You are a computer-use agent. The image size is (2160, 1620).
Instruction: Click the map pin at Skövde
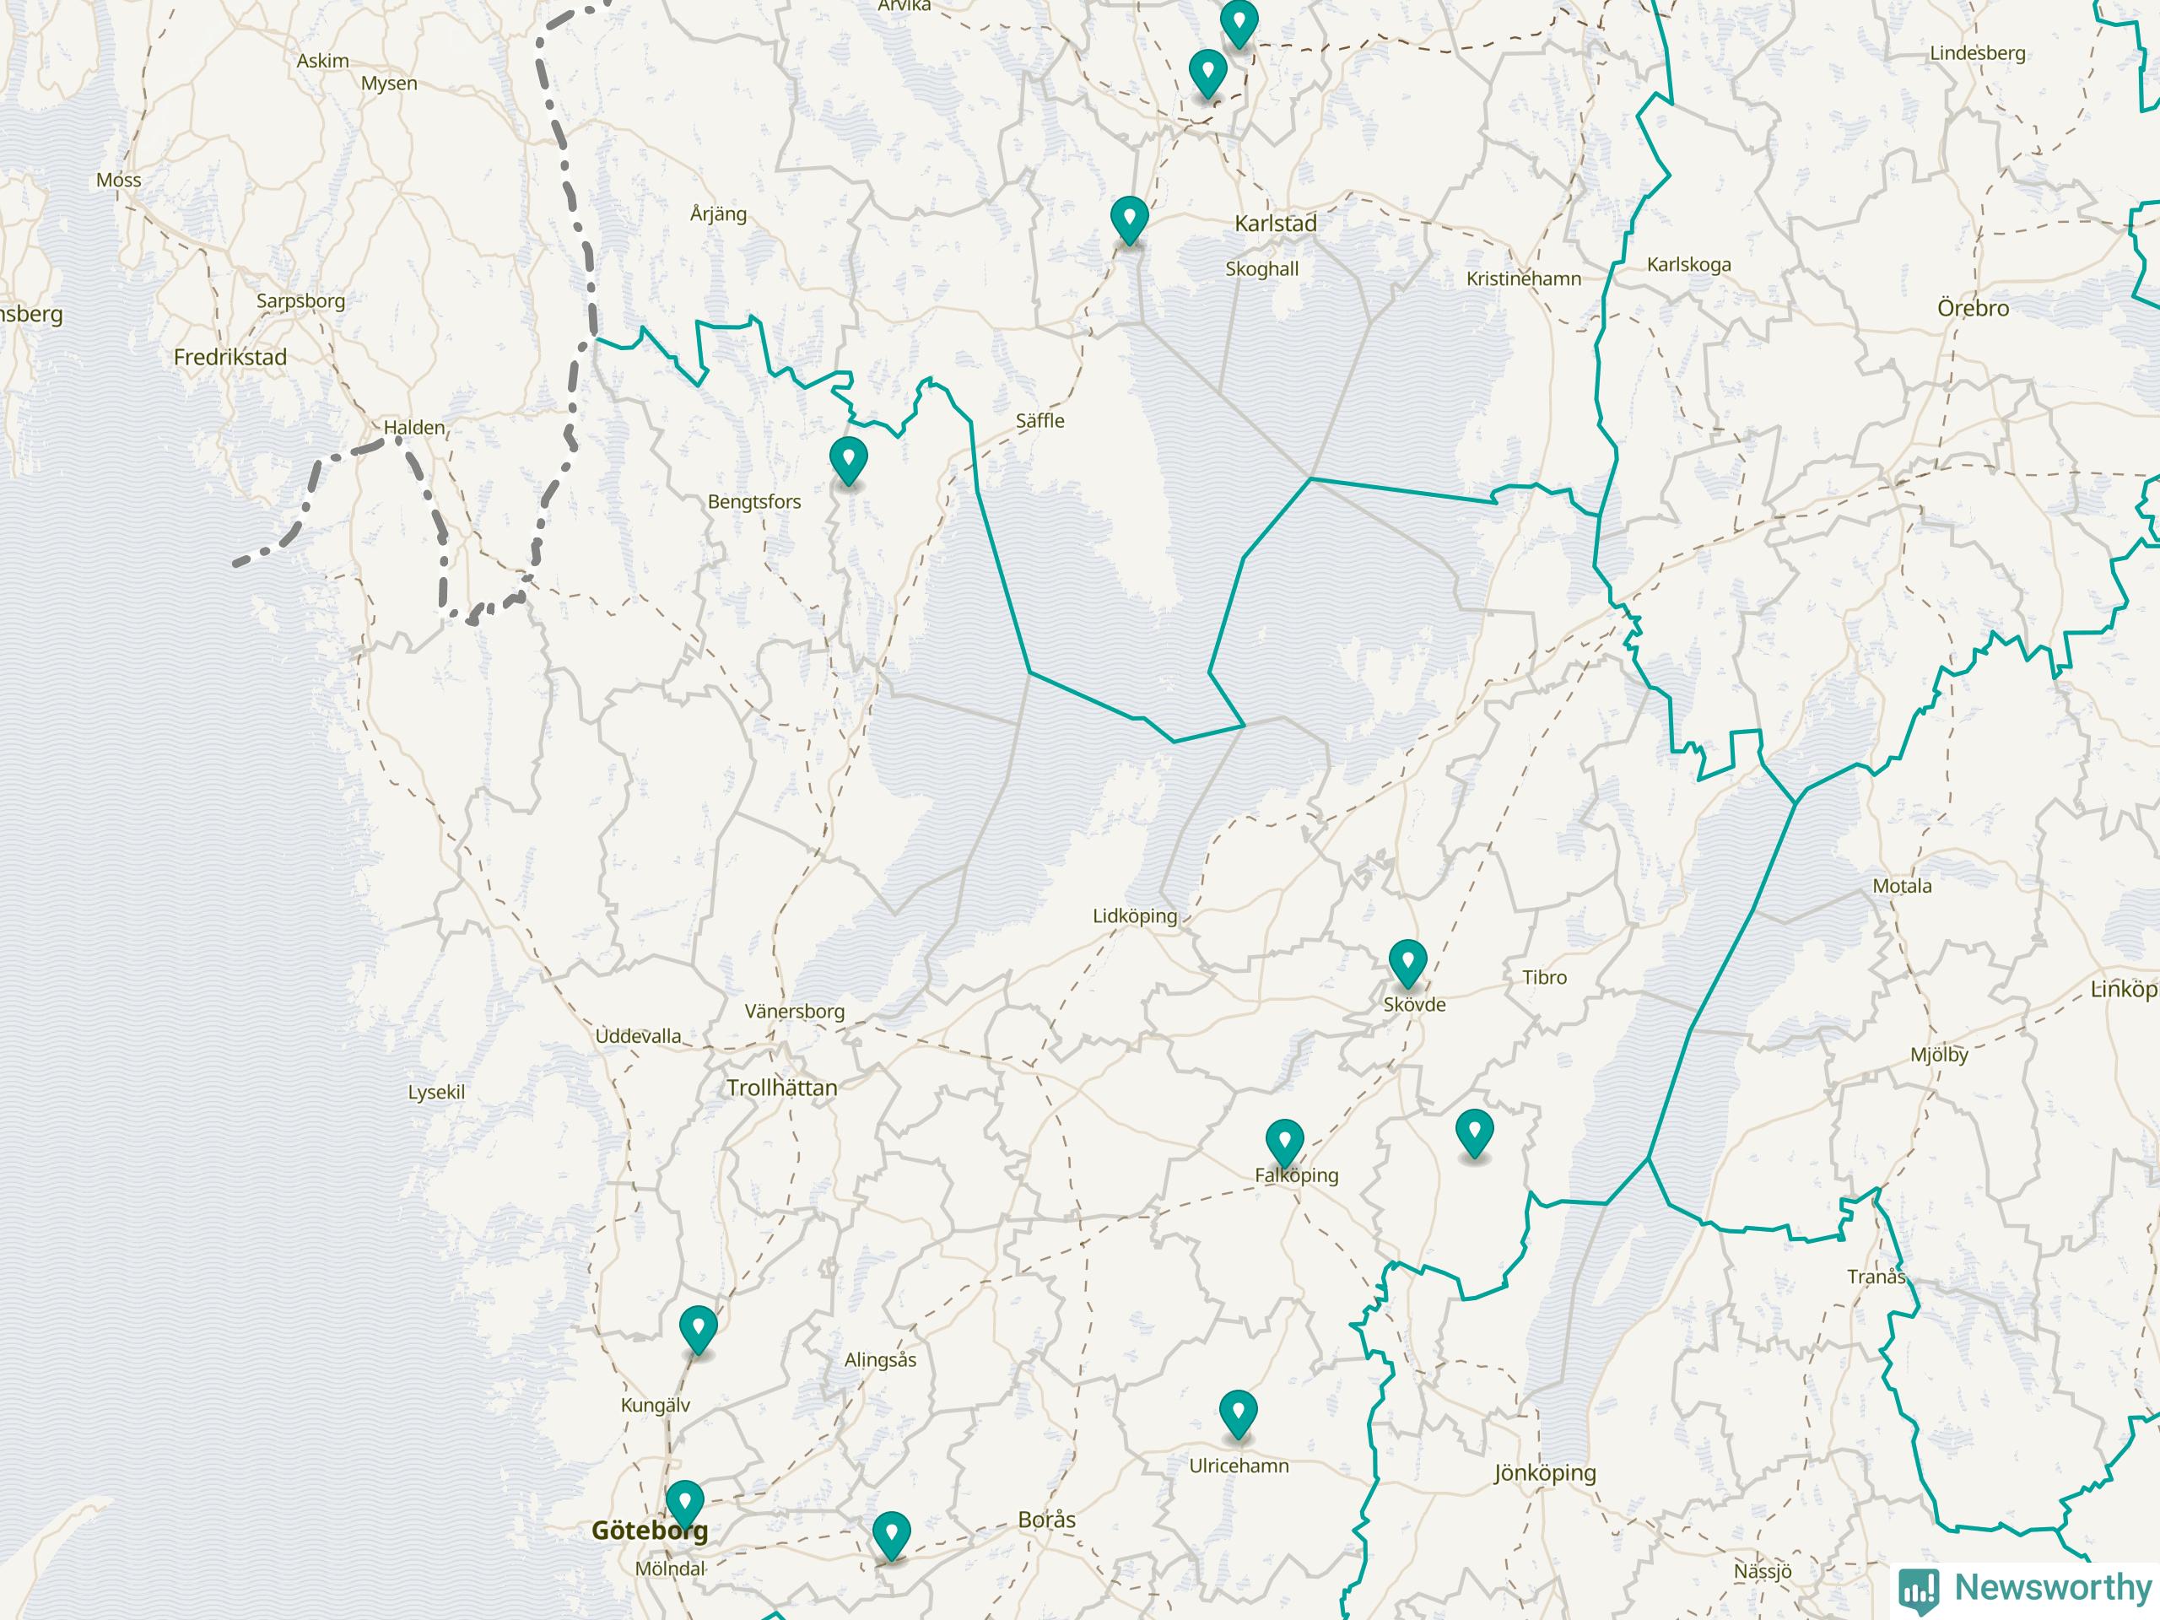pyautogui.click(x=1407, y=964)
